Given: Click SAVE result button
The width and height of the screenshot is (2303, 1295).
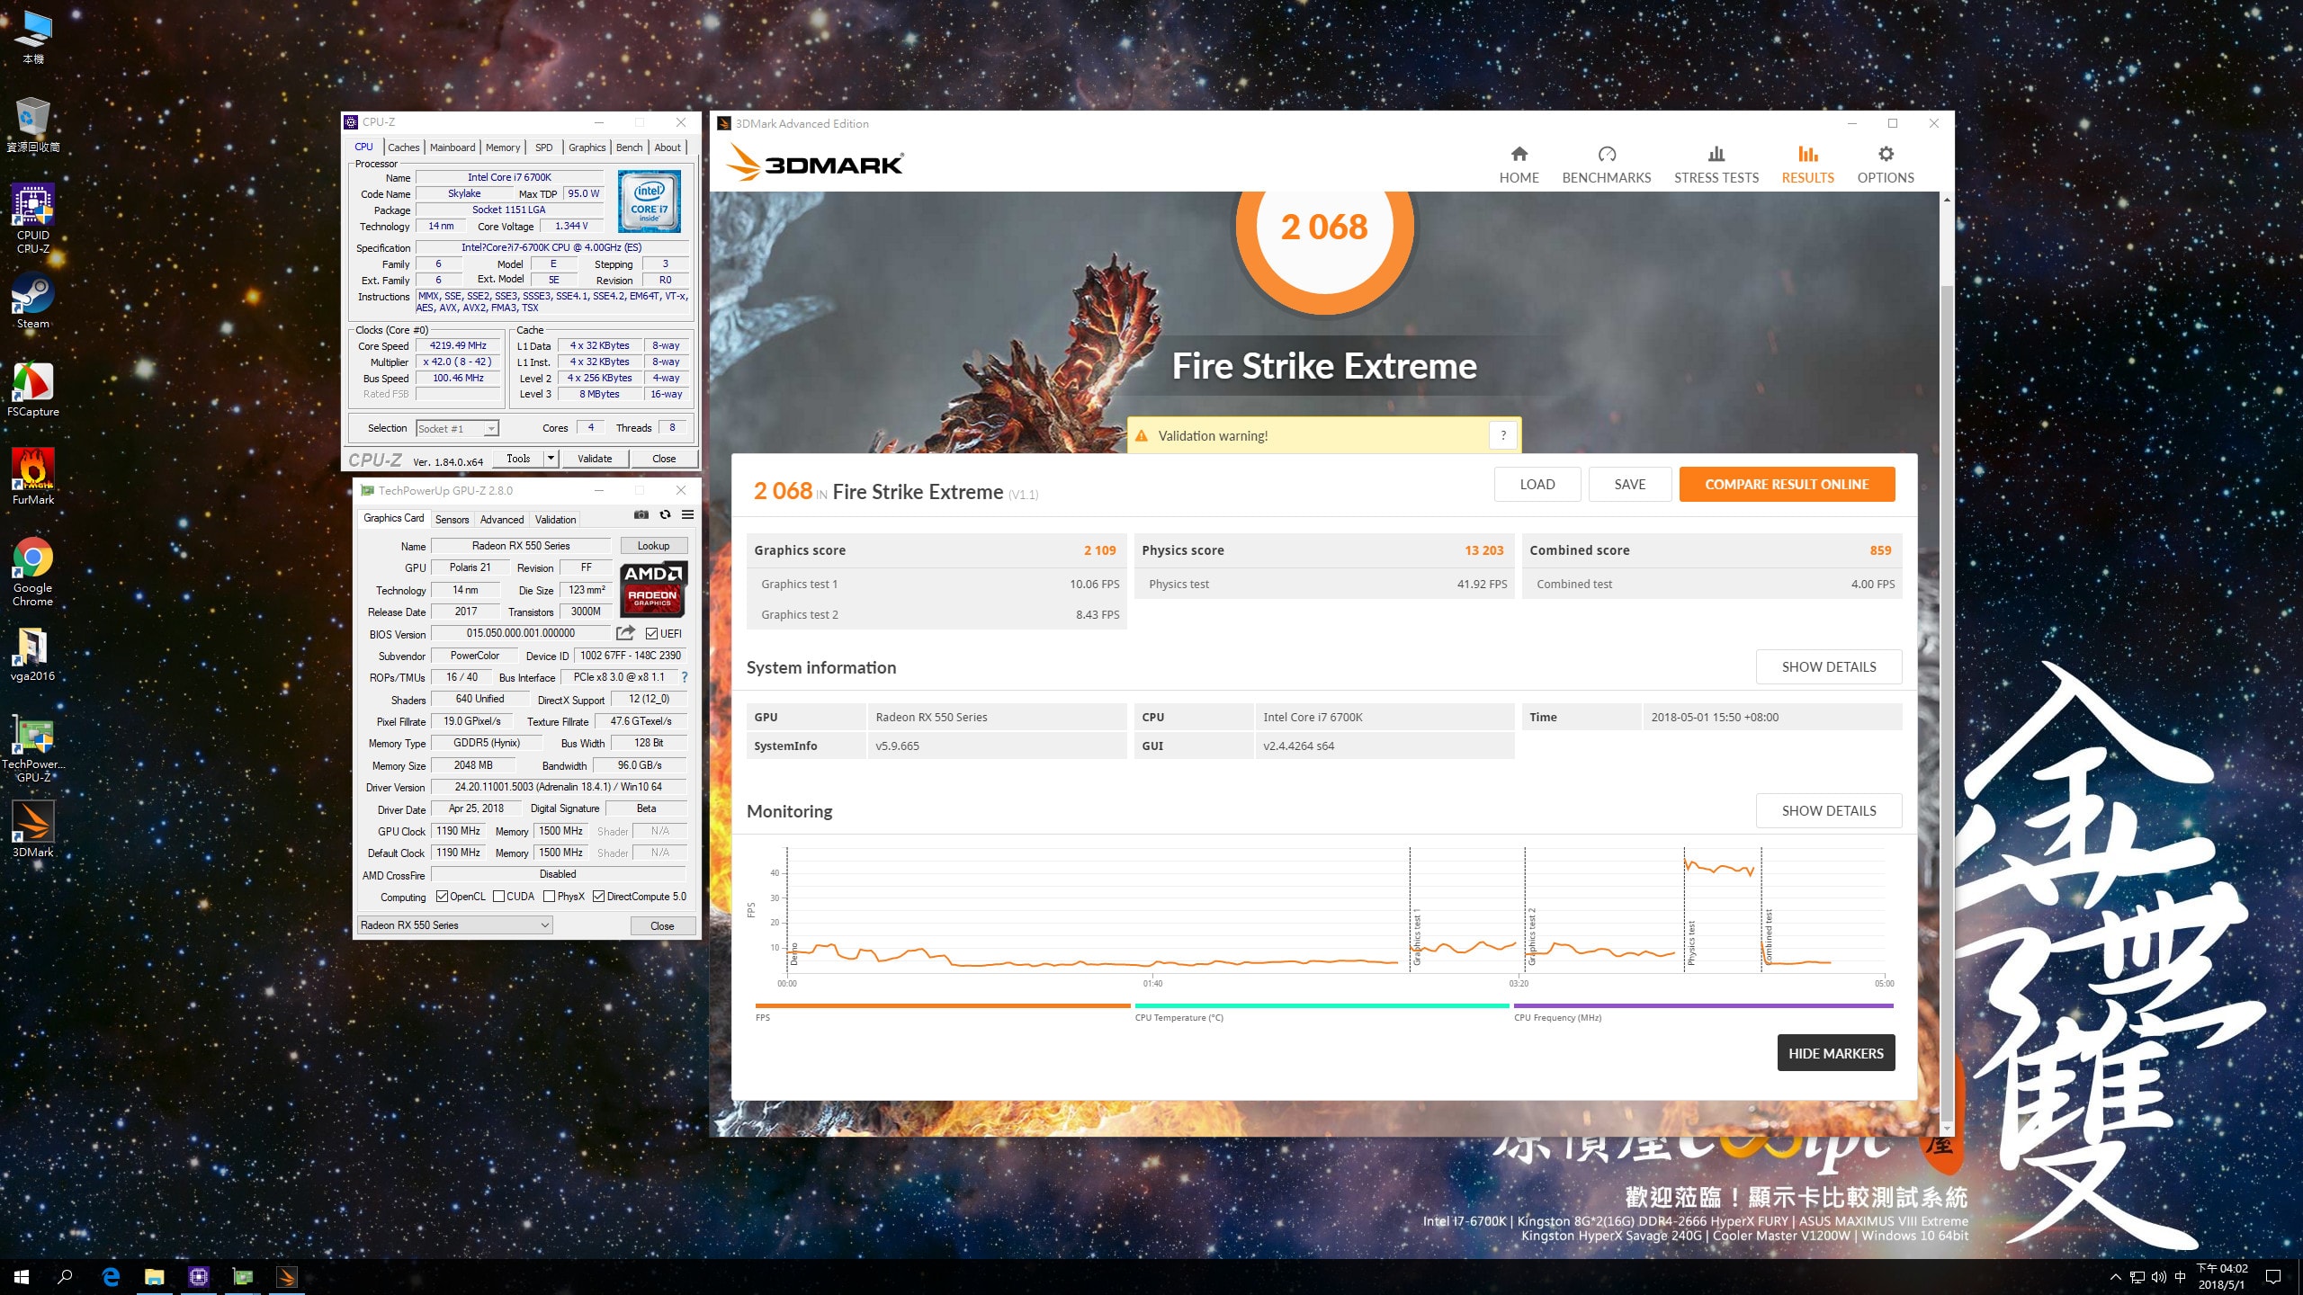Looking at the screenshot, I should point(1629,485).
